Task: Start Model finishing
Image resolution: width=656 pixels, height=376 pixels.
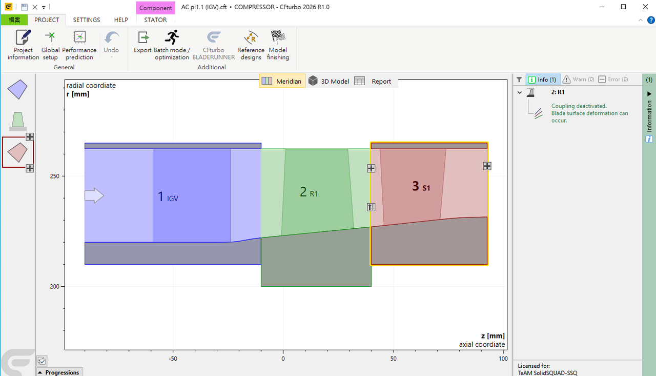Action: 278,45
